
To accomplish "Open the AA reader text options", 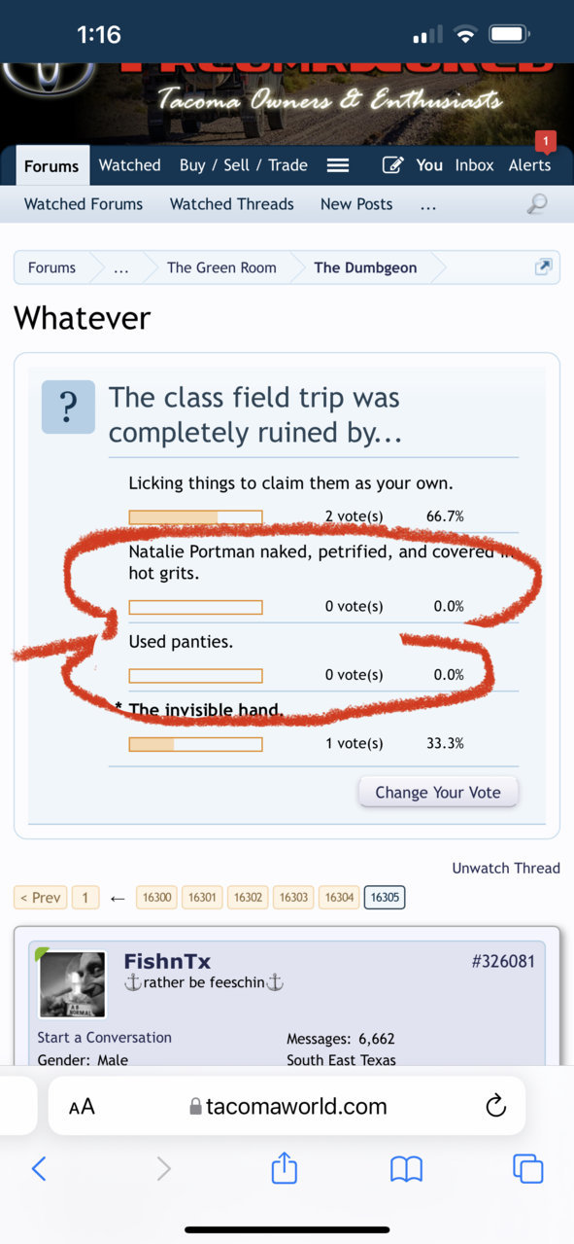I will pyautogui.click(x=82, y=1107).
